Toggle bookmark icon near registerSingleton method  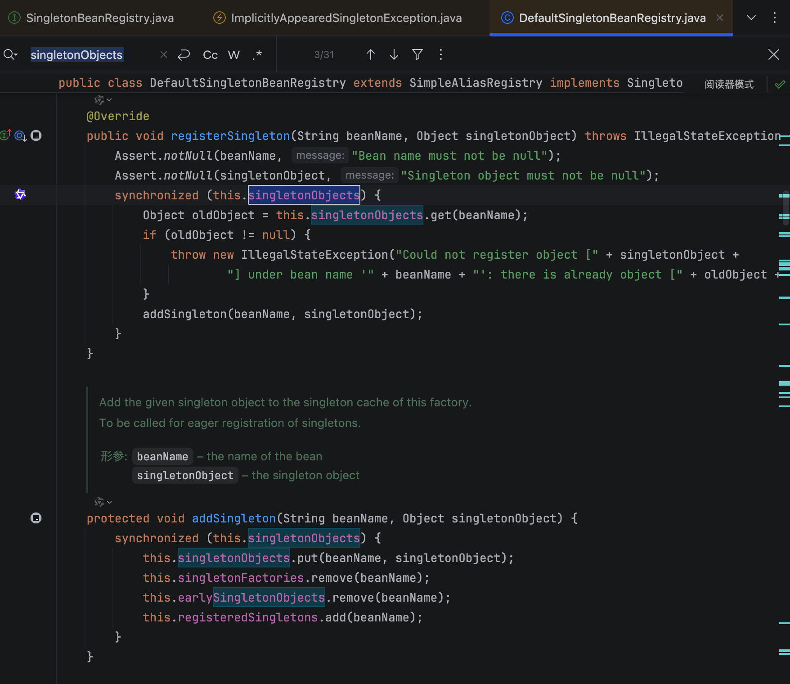tap(36, 135)
